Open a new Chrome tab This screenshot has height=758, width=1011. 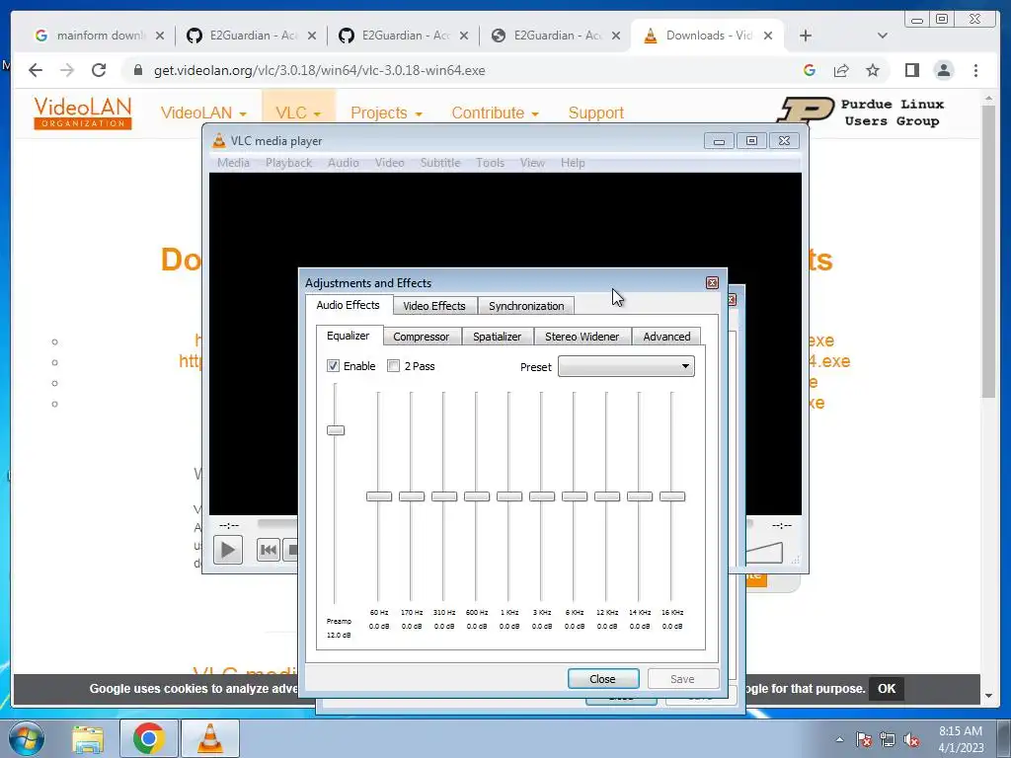[x=806, y=36]
